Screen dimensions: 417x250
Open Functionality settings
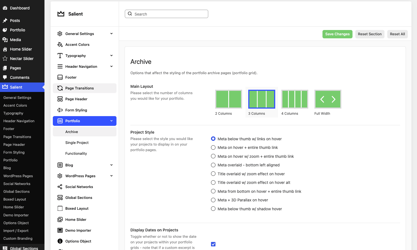[85, 153]
